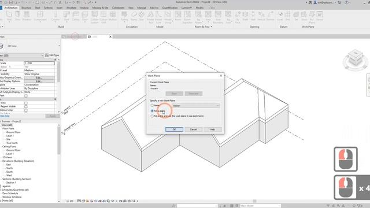Choose the Curtain System tool
Image resolution: width=370 pixels, height=208 pixels.
[x=94, y=17]
